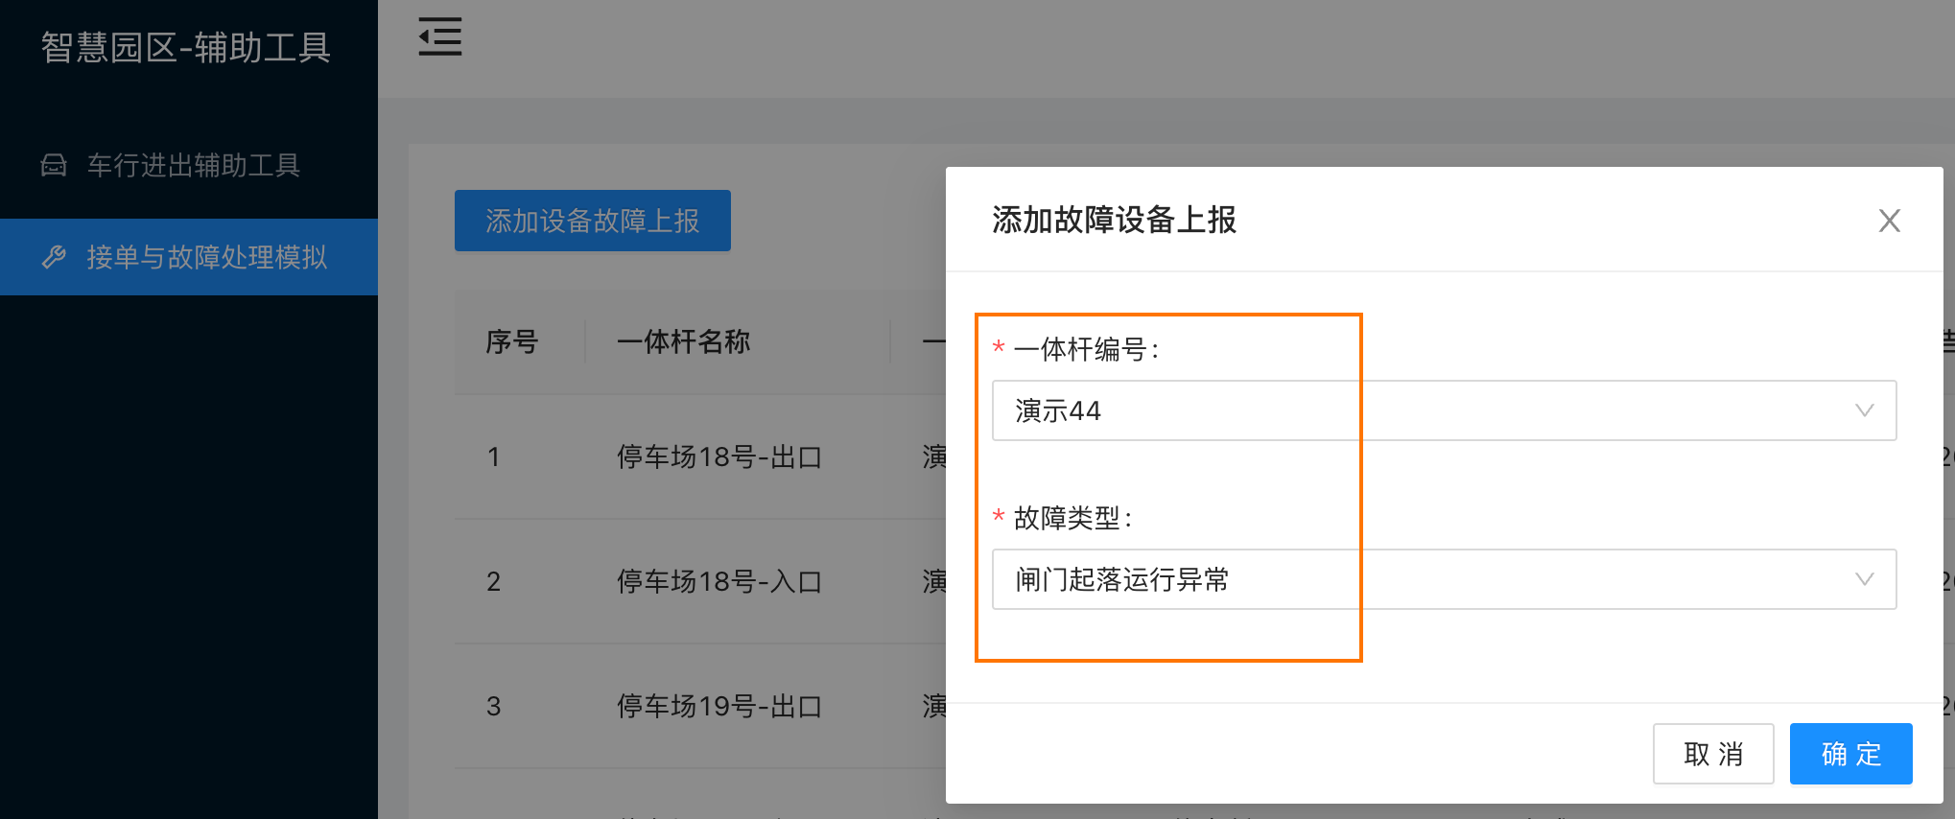1955x819 pixels.
Task: Click the 智慧园区-辅助工具 title logo
Action: tap(186, 47)
